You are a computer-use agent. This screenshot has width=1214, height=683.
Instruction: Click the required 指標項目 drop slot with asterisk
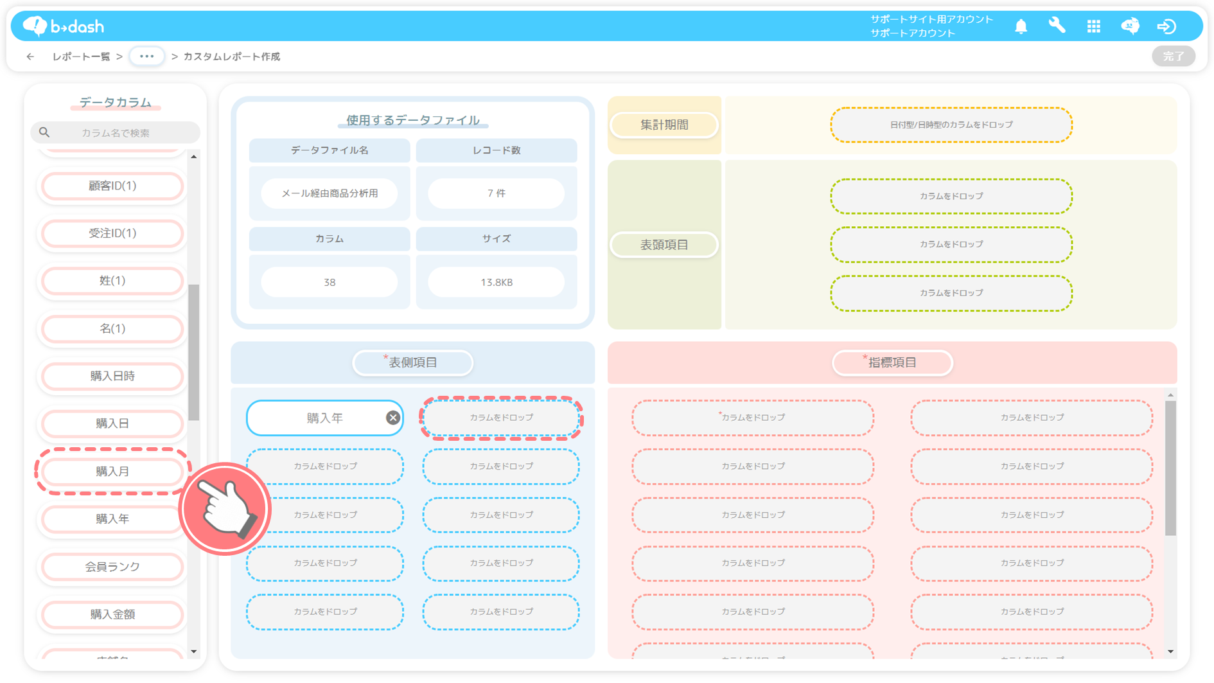tap(753, 418)
